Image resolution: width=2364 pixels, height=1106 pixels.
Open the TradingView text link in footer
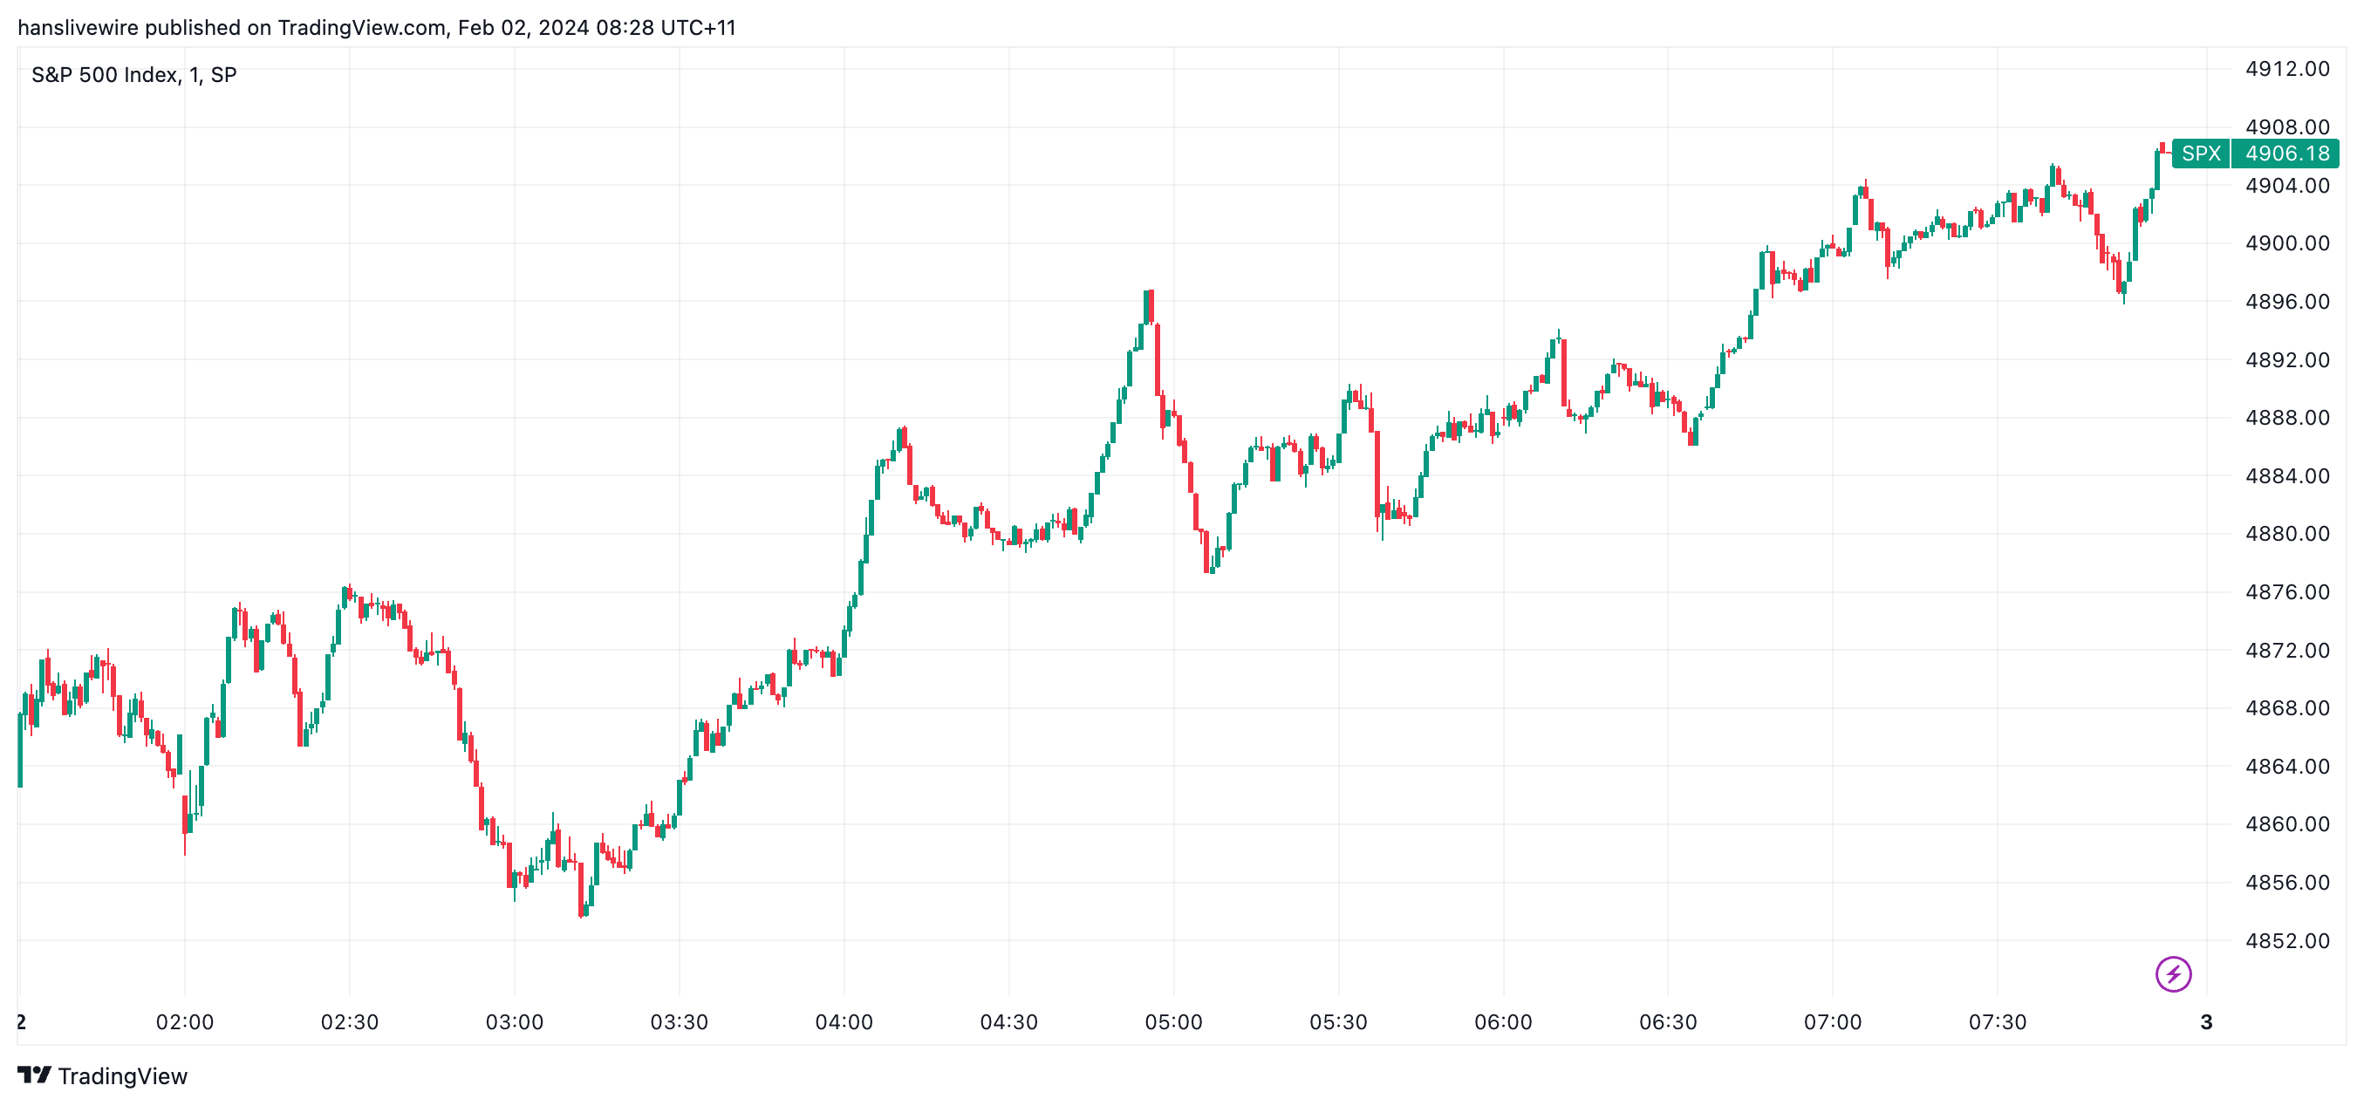point(122,1075)
